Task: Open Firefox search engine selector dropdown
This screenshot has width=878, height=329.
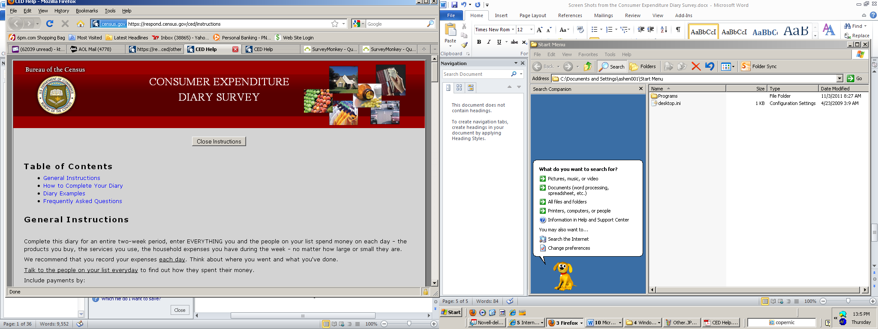Action: [x=358, y=24]
